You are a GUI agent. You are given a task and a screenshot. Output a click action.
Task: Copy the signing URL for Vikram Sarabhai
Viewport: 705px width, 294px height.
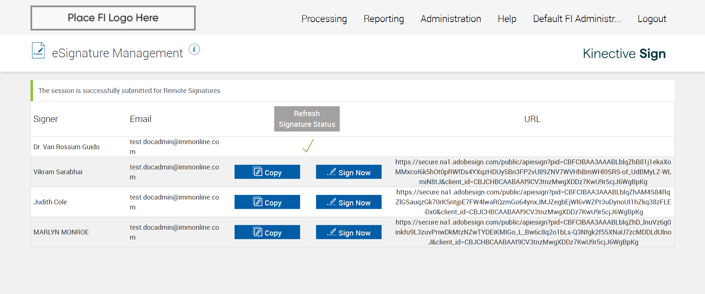pyautogui.click(x=267, y=172)
